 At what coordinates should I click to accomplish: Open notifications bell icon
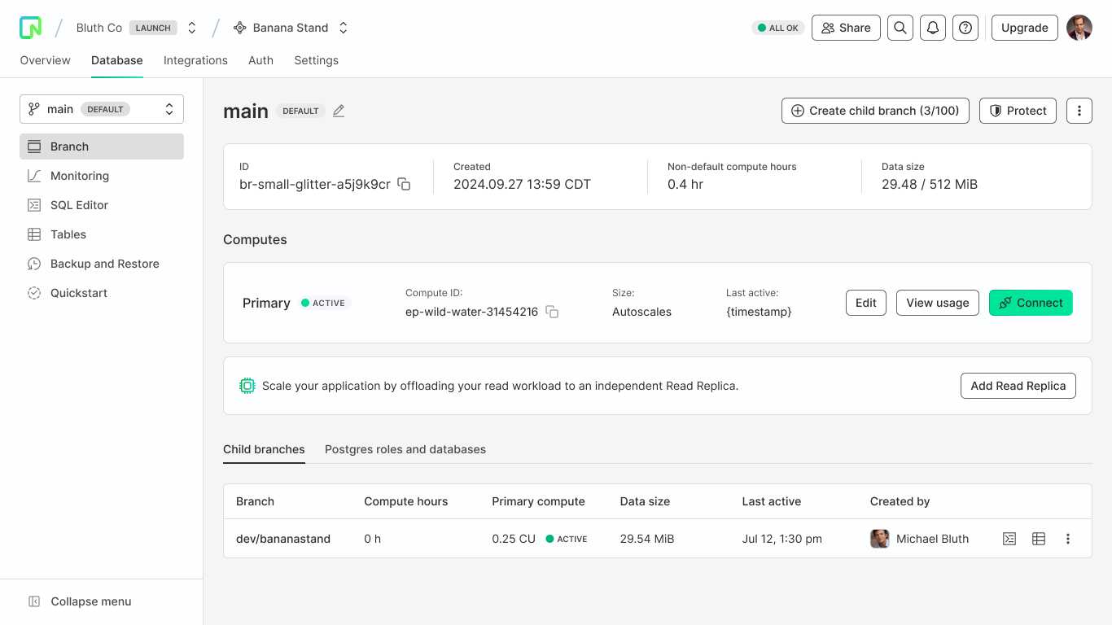tap(933, 28)
